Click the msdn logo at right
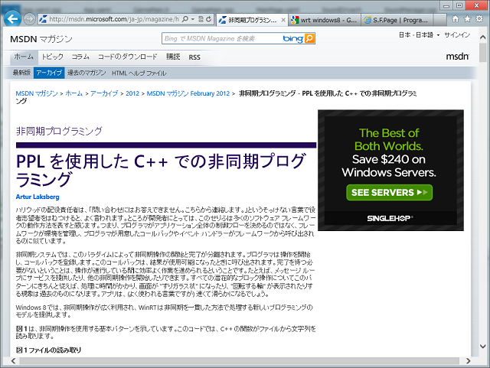 (x=457, y=57)
